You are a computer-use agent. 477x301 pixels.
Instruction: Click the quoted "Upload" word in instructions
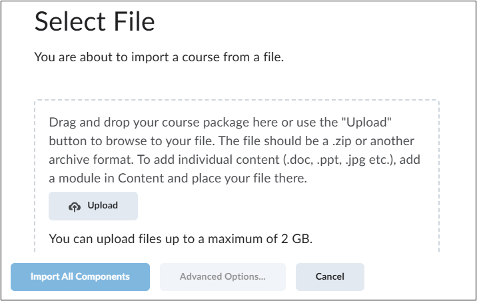[366, 123]
